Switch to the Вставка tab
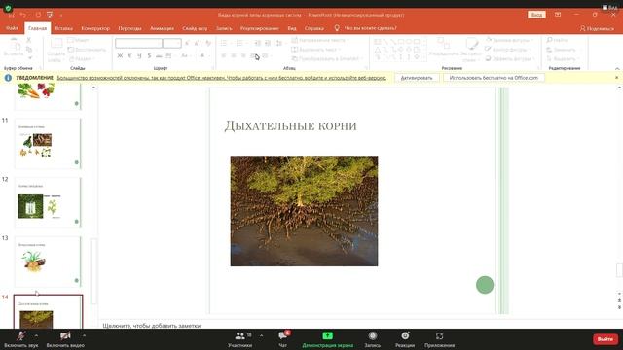623x350 pixels. tap(63, 28)
